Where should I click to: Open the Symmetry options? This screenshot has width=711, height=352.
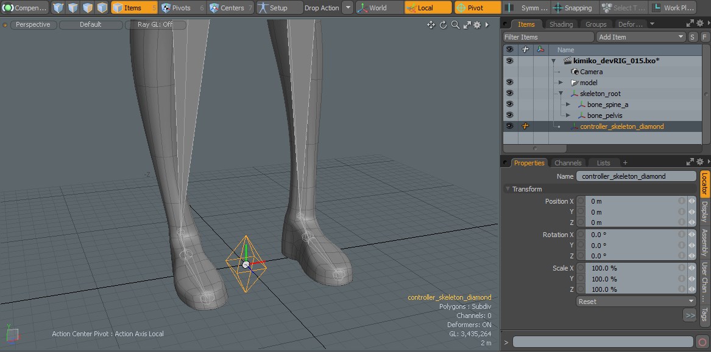(527, 8)
